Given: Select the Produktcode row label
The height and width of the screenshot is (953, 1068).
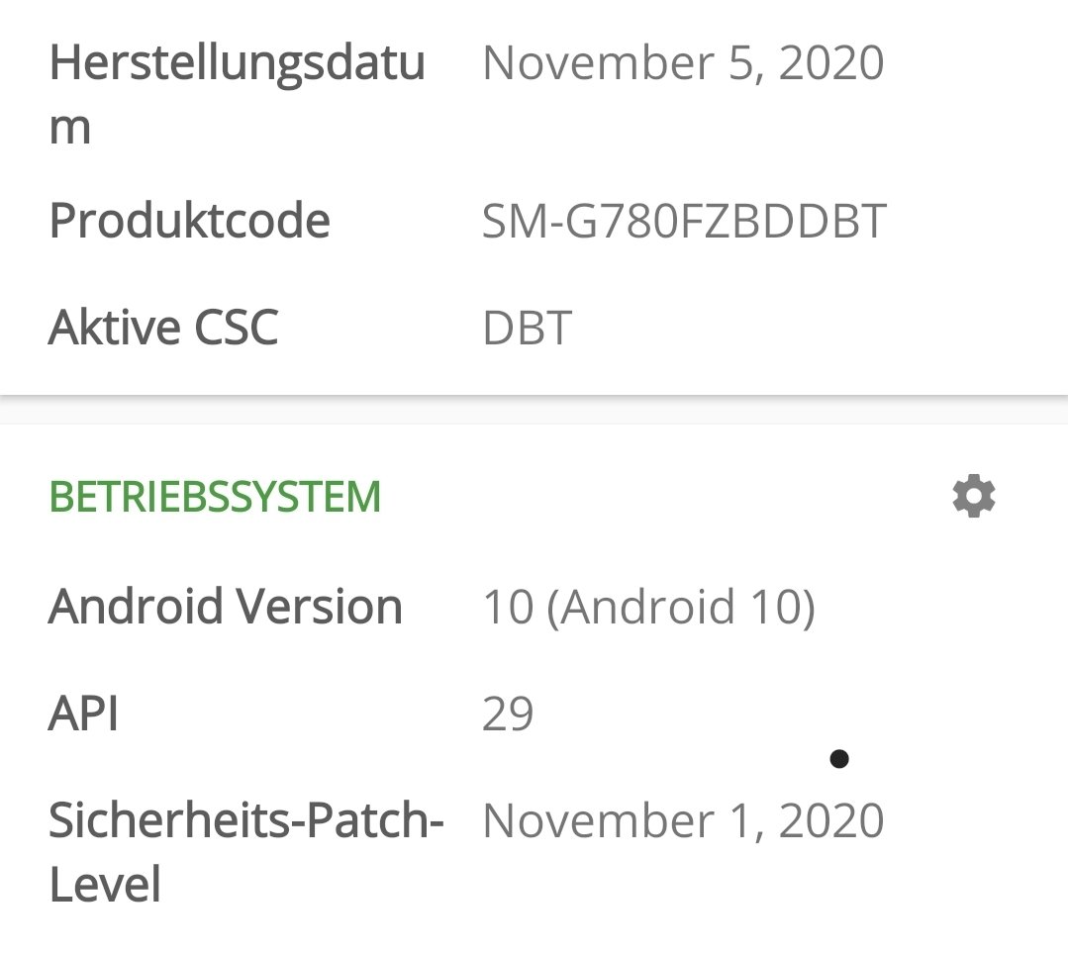Looking at the screenshot, I should 189,222.
